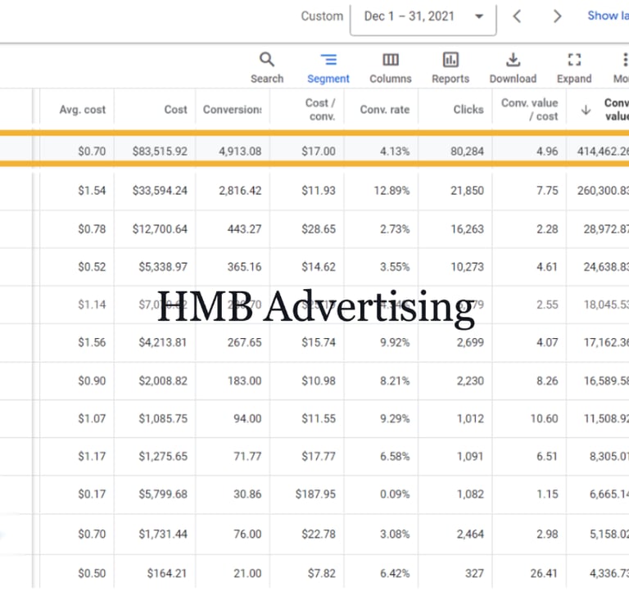Open the Search tool in table toolbar
629x614 pixels.
pyautogui.click(x=267, y=68)
